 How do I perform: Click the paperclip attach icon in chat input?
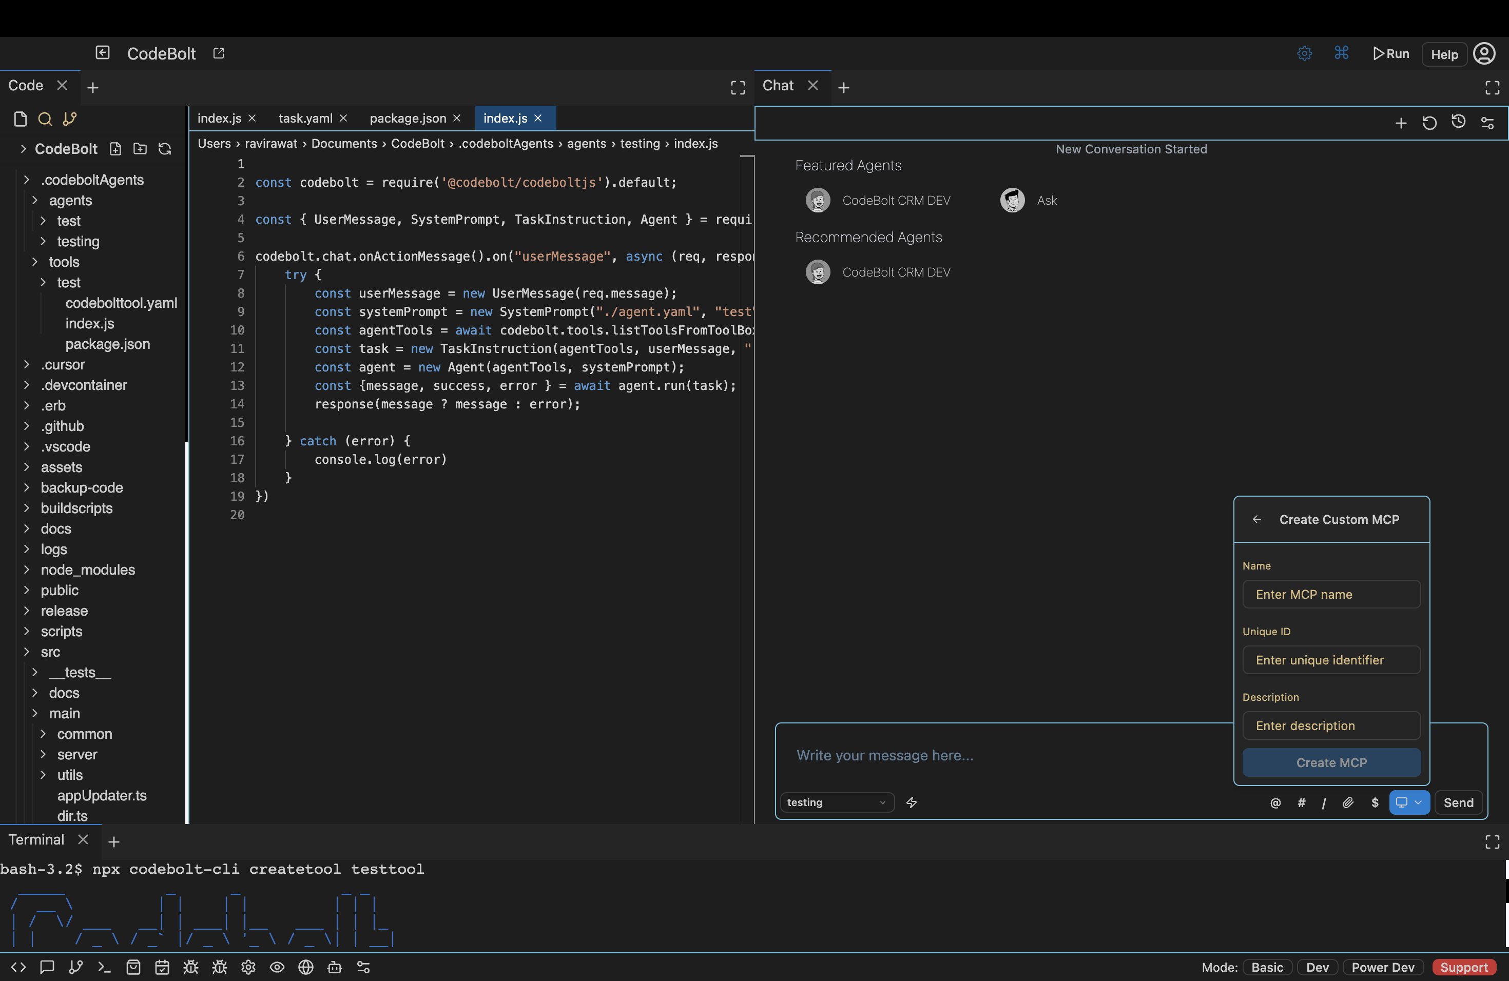coord(1348,803)
